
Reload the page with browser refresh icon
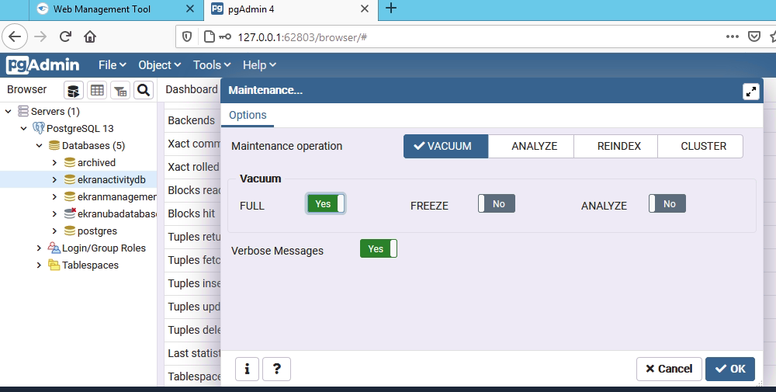click(x=66, y=36)
